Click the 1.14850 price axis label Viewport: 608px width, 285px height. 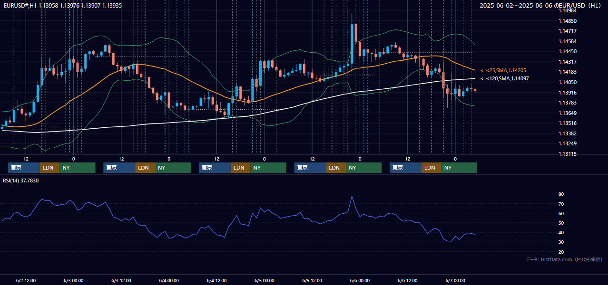click(568, 21)
